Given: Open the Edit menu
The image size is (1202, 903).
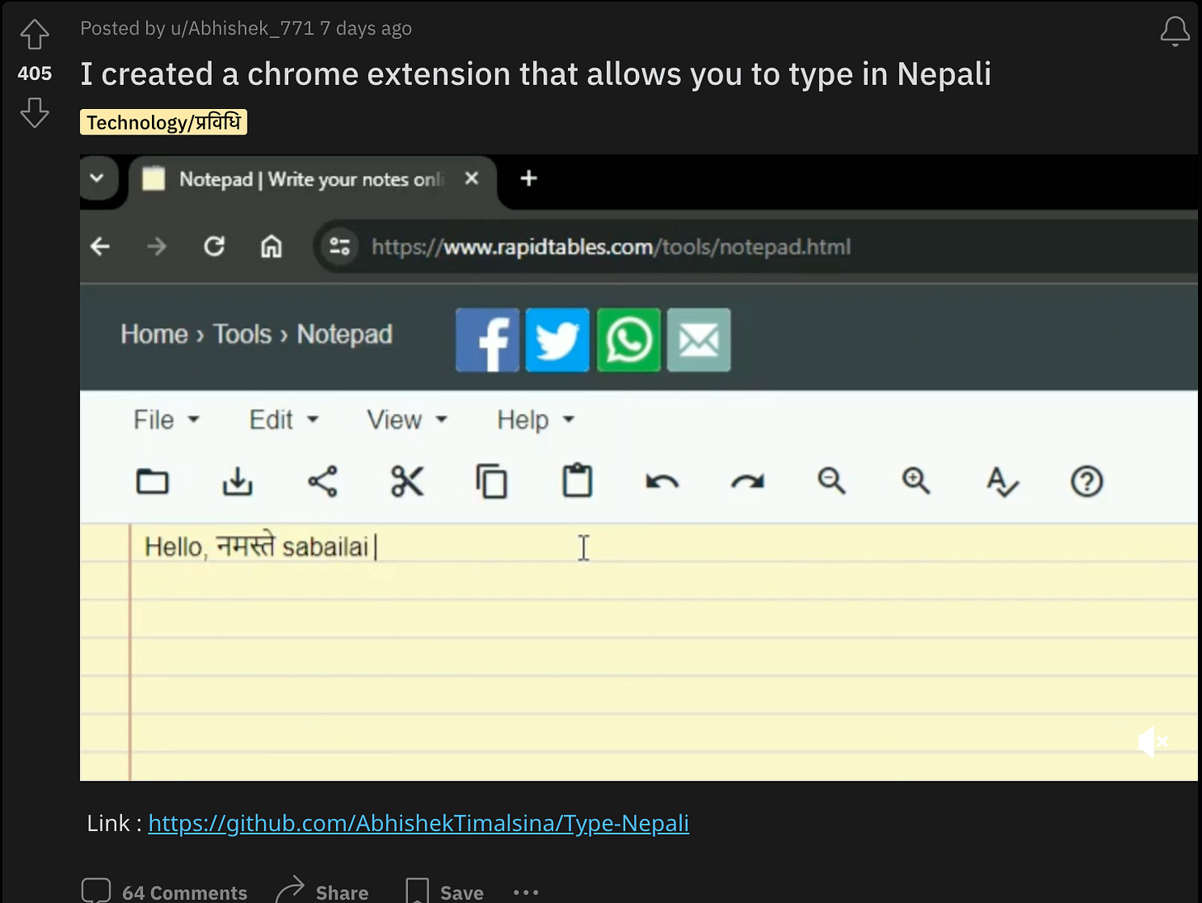Looking at the screenshot, I should coord(284,420).
